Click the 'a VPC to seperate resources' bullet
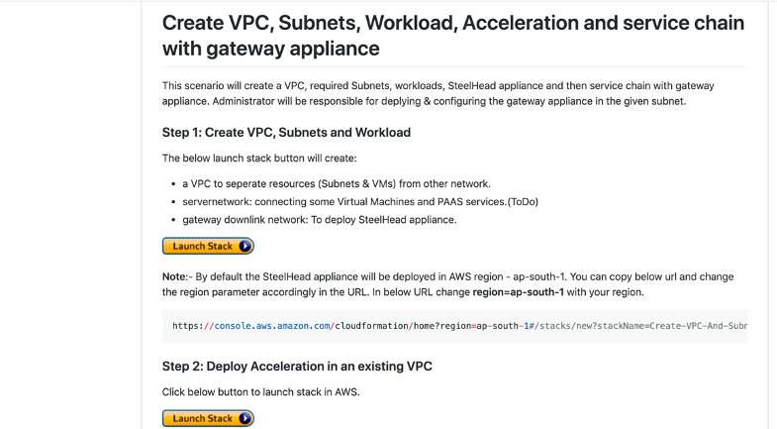 coord(337,184)
